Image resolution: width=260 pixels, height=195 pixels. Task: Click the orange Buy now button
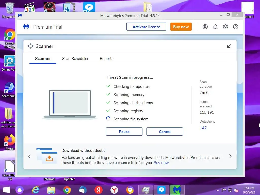coord(181,27)
